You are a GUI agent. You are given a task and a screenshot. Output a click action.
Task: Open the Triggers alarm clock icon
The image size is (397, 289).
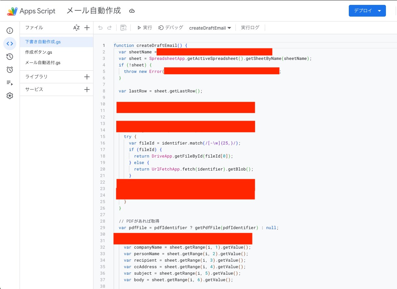[10, 70]
